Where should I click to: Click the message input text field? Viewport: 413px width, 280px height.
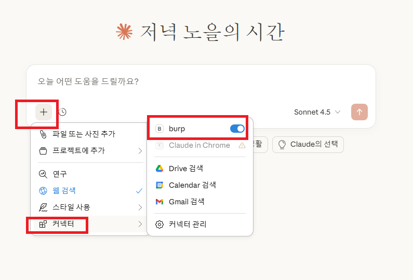pyautogui.click(x=201, y=82)
